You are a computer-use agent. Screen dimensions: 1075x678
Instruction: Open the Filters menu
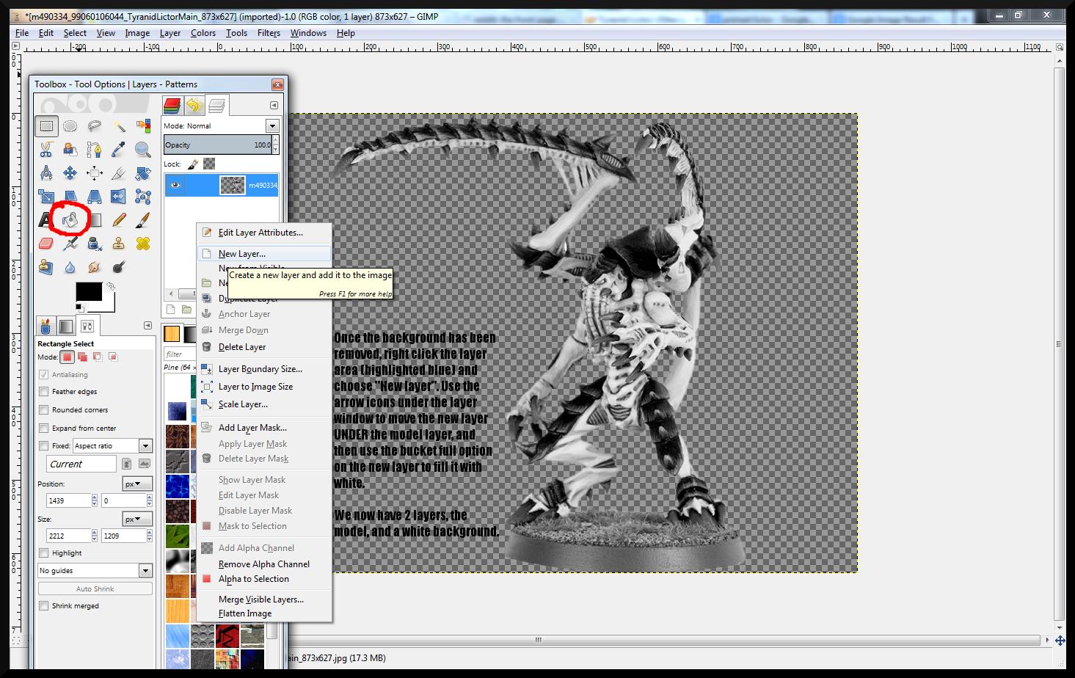tap(269, 33)
